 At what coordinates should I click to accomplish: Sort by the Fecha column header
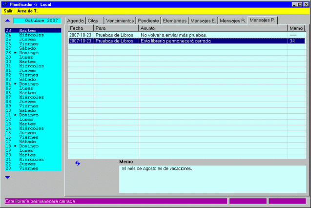pos(80,28)
